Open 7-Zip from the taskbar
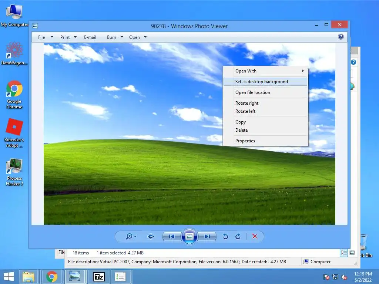The image size is (379, 284). (98, 277)
